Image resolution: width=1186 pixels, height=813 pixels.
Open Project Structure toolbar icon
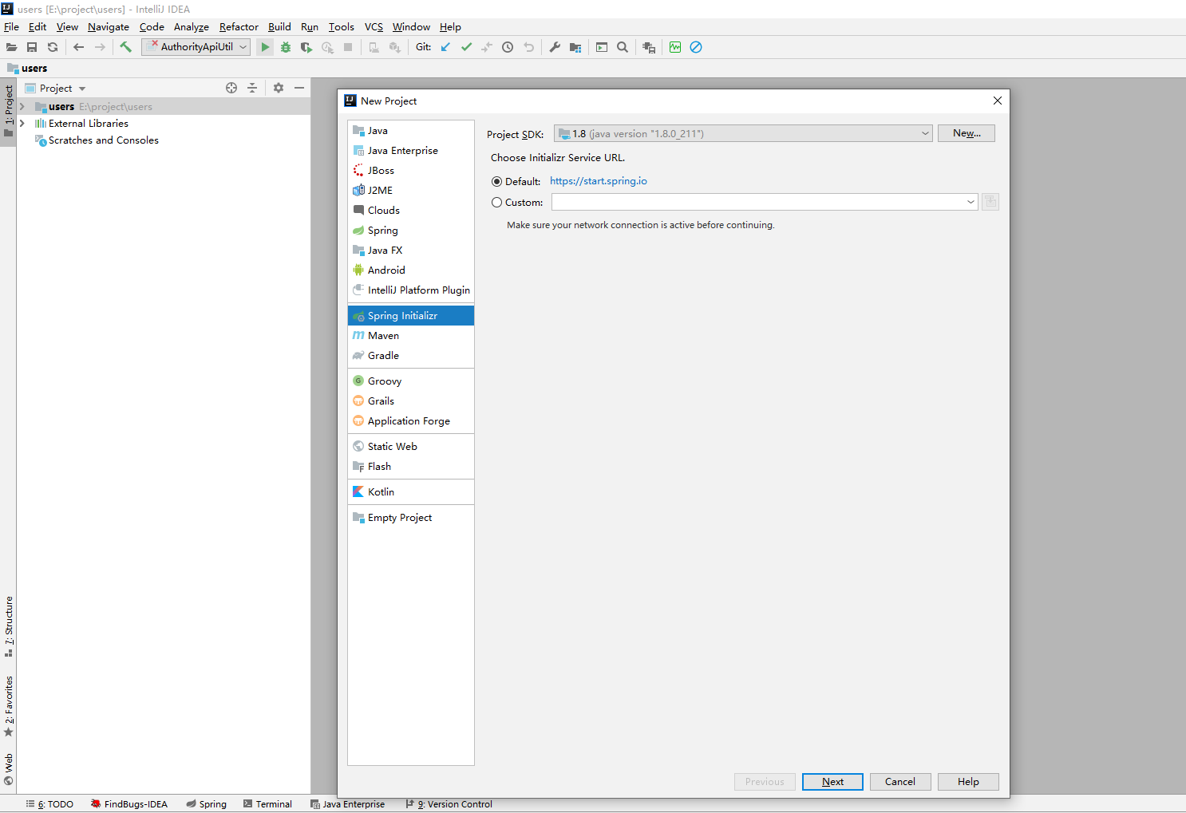pos(575,47)
